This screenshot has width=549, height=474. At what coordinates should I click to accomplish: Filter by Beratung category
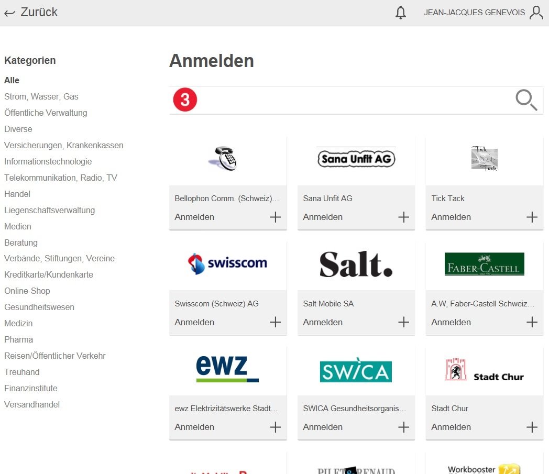[x=21, y=242]
